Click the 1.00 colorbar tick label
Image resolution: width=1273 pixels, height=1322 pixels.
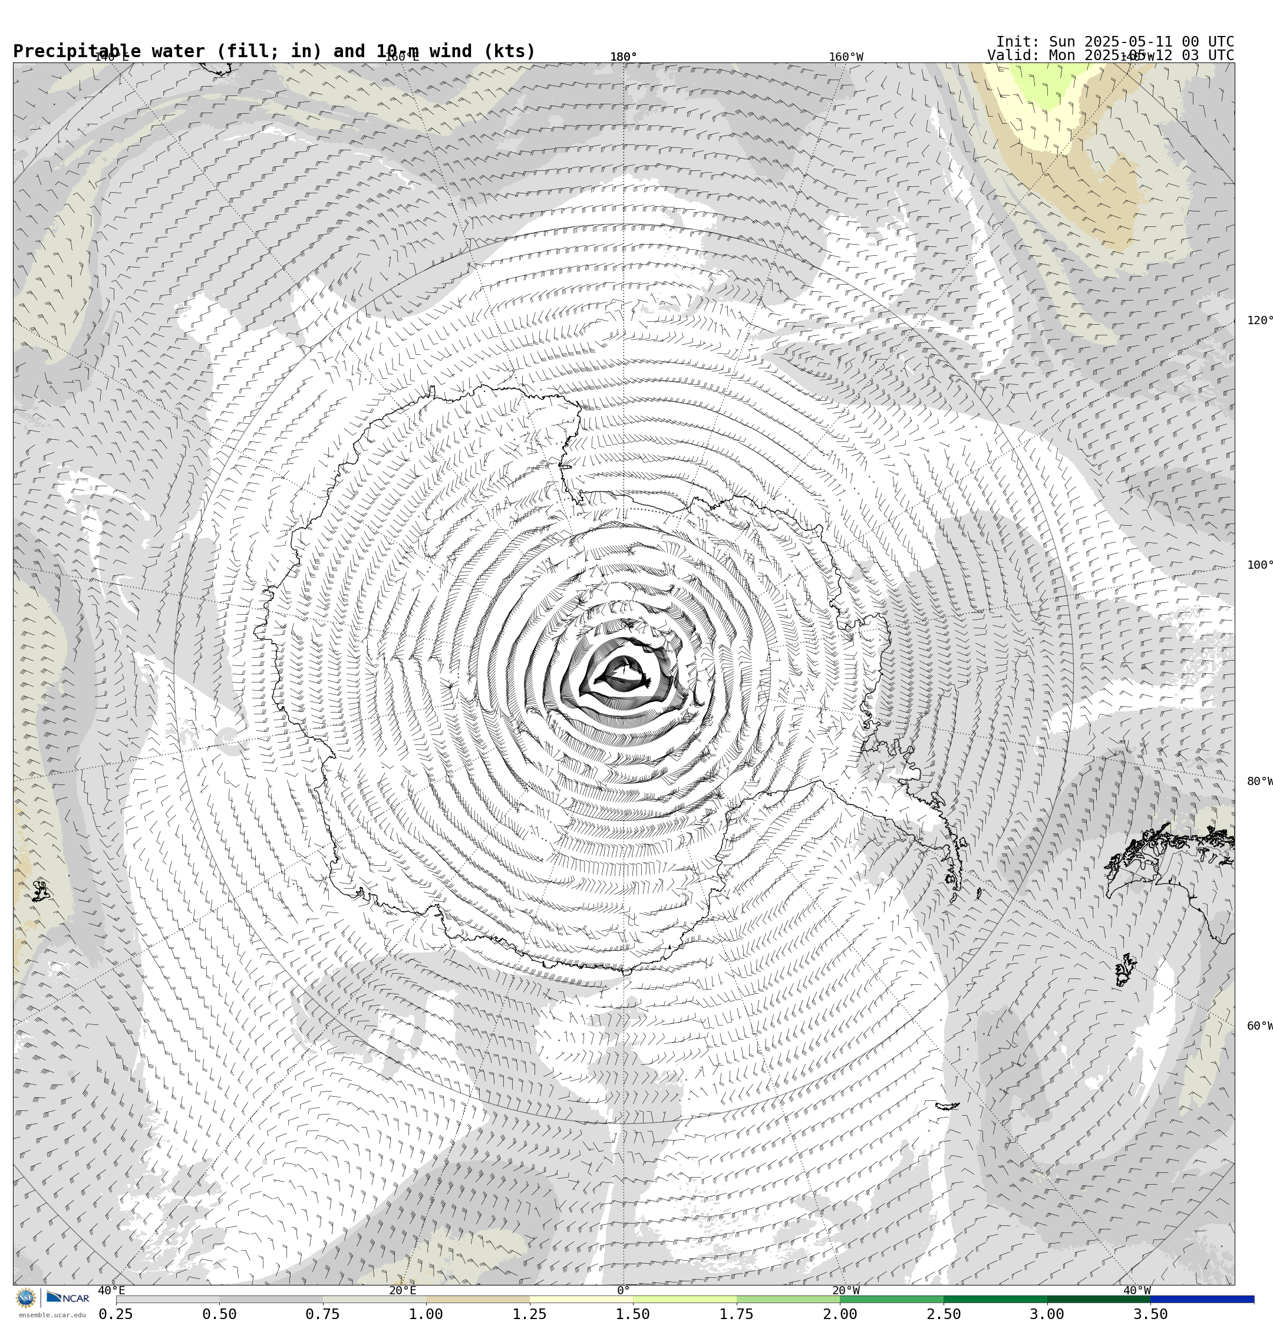click(426, 1314)
